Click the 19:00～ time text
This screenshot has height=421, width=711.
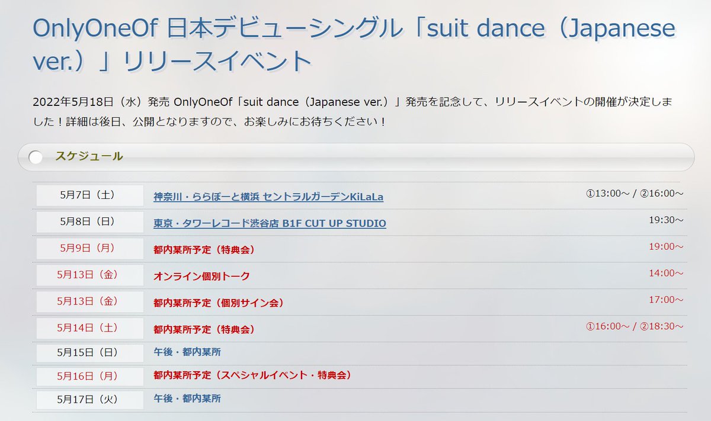click(x=667, y=246)
